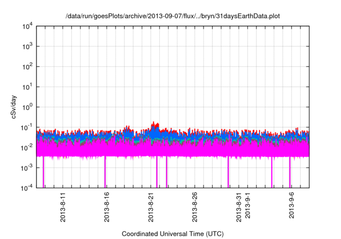This screenshot has width=341, height=239.
Task: Click the 10^4 y-axis tick label
Action: pos(27,27)
